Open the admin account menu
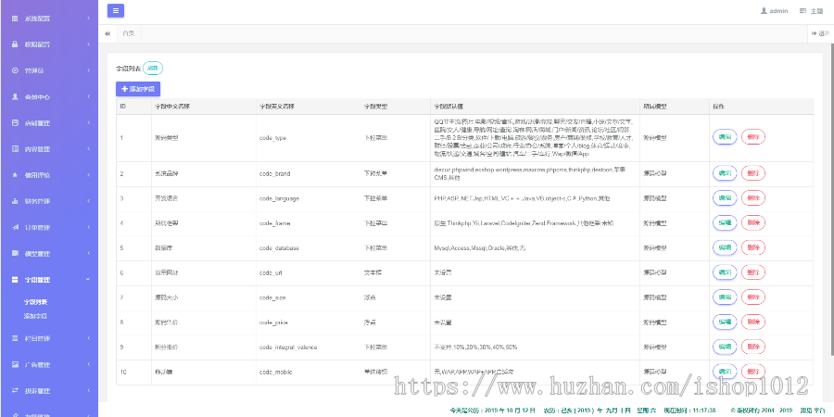The height and width of the screenshot is (417, 834). [775, 10]
